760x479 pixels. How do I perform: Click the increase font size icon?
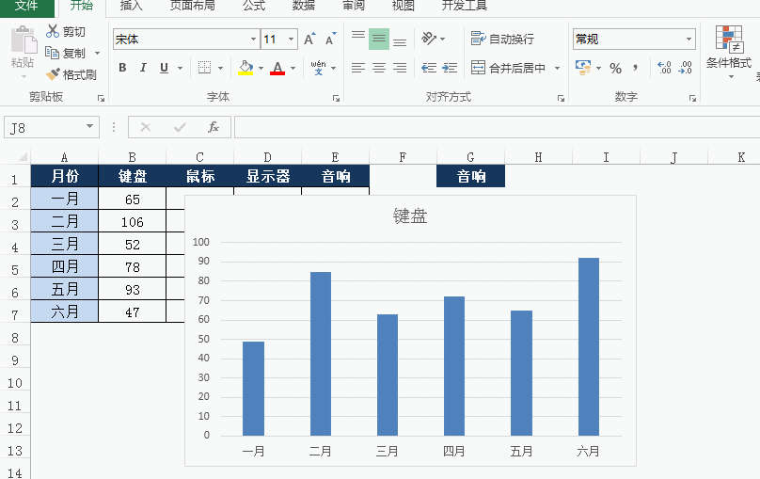[309, 40]
